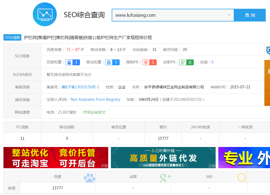This screenshot has height=195, width=270.
Task: Click the 网站速度 row label
Action: point(22,112)
